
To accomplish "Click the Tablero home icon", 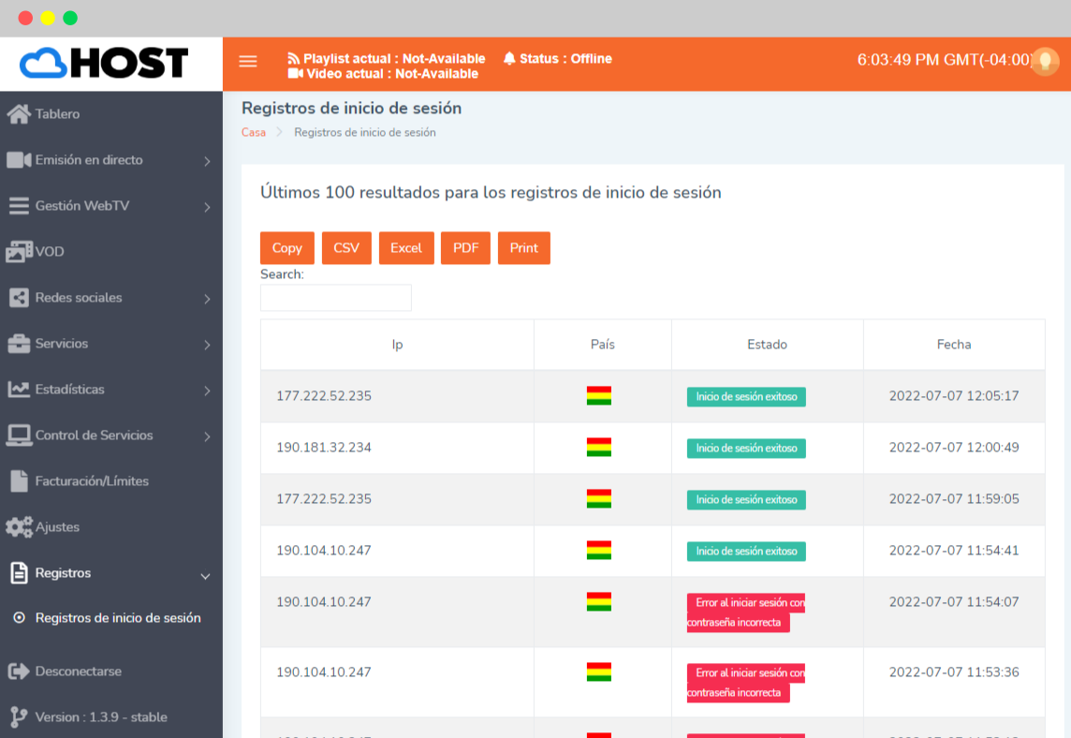I will pyautogui.click(x=19, y=114).
